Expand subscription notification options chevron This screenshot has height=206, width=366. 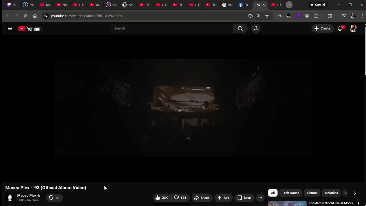58,198
